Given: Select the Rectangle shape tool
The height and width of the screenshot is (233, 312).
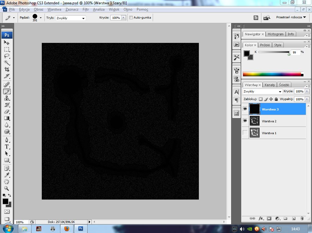Looking at the screenshot, I should [7, 160].
